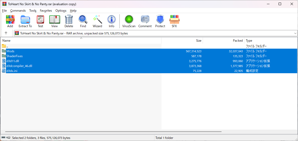Image resolution: width=298 pixels, height=141 pixels.
Task: Click the parent folder ".." icon
Action: 4,46
